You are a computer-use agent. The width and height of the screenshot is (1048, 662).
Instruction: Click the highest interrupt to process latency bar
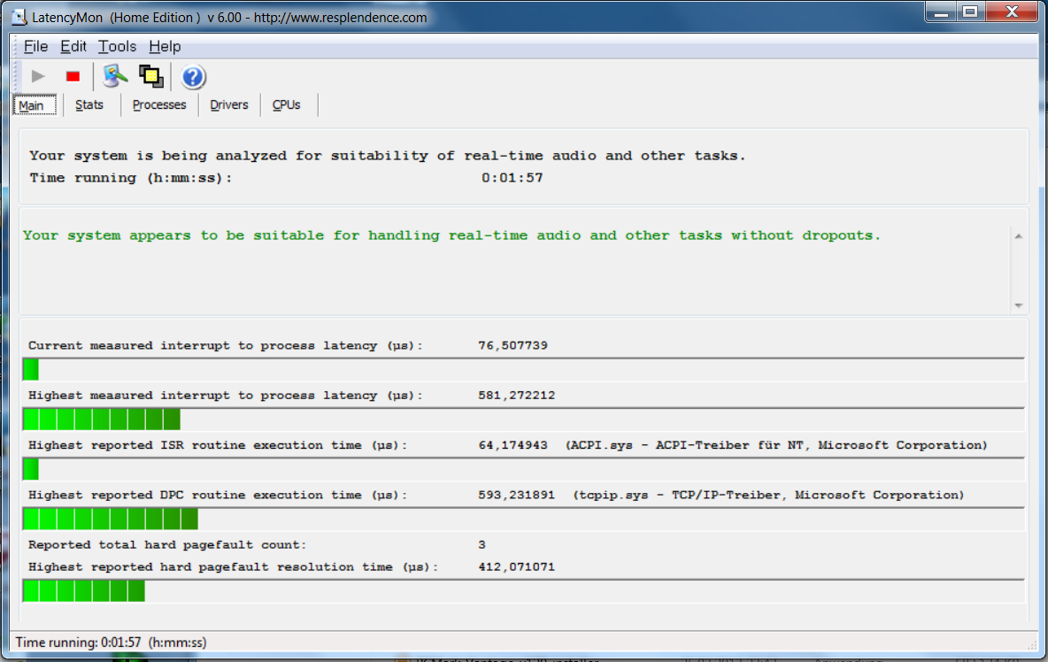[x=523, y=419]
